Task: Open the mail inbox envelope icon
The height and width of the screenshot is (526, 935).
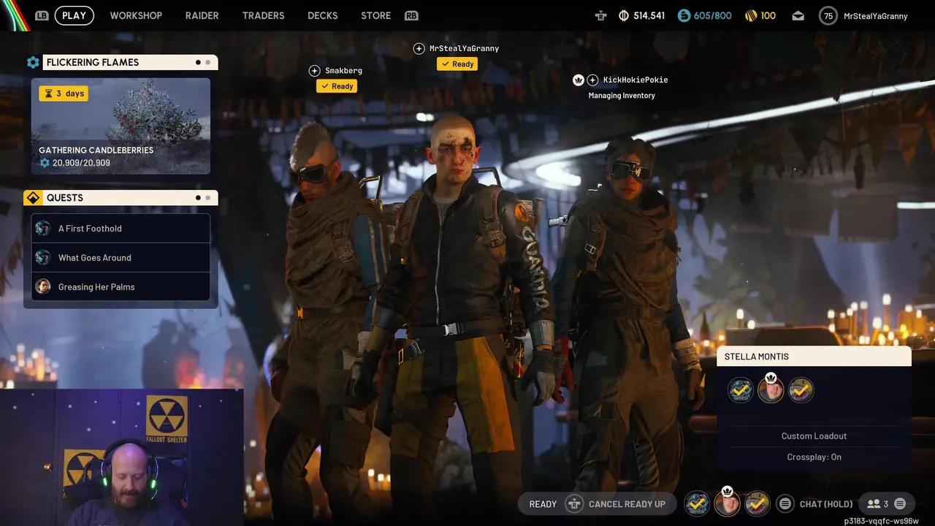Action: click(x=798, y=15)
